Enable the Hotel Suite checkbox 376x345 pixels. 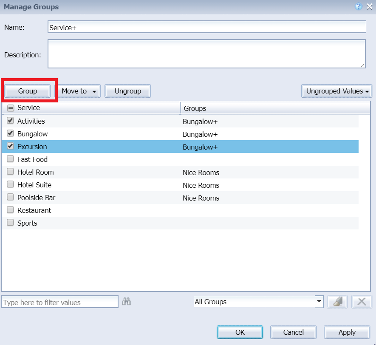coord(11,185)
